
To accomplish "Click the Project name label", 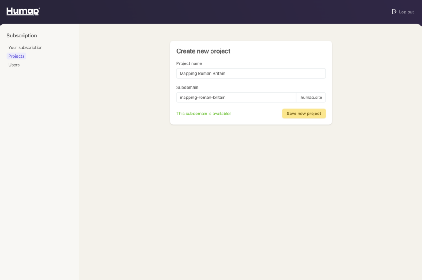I will [x=189, y=63].
